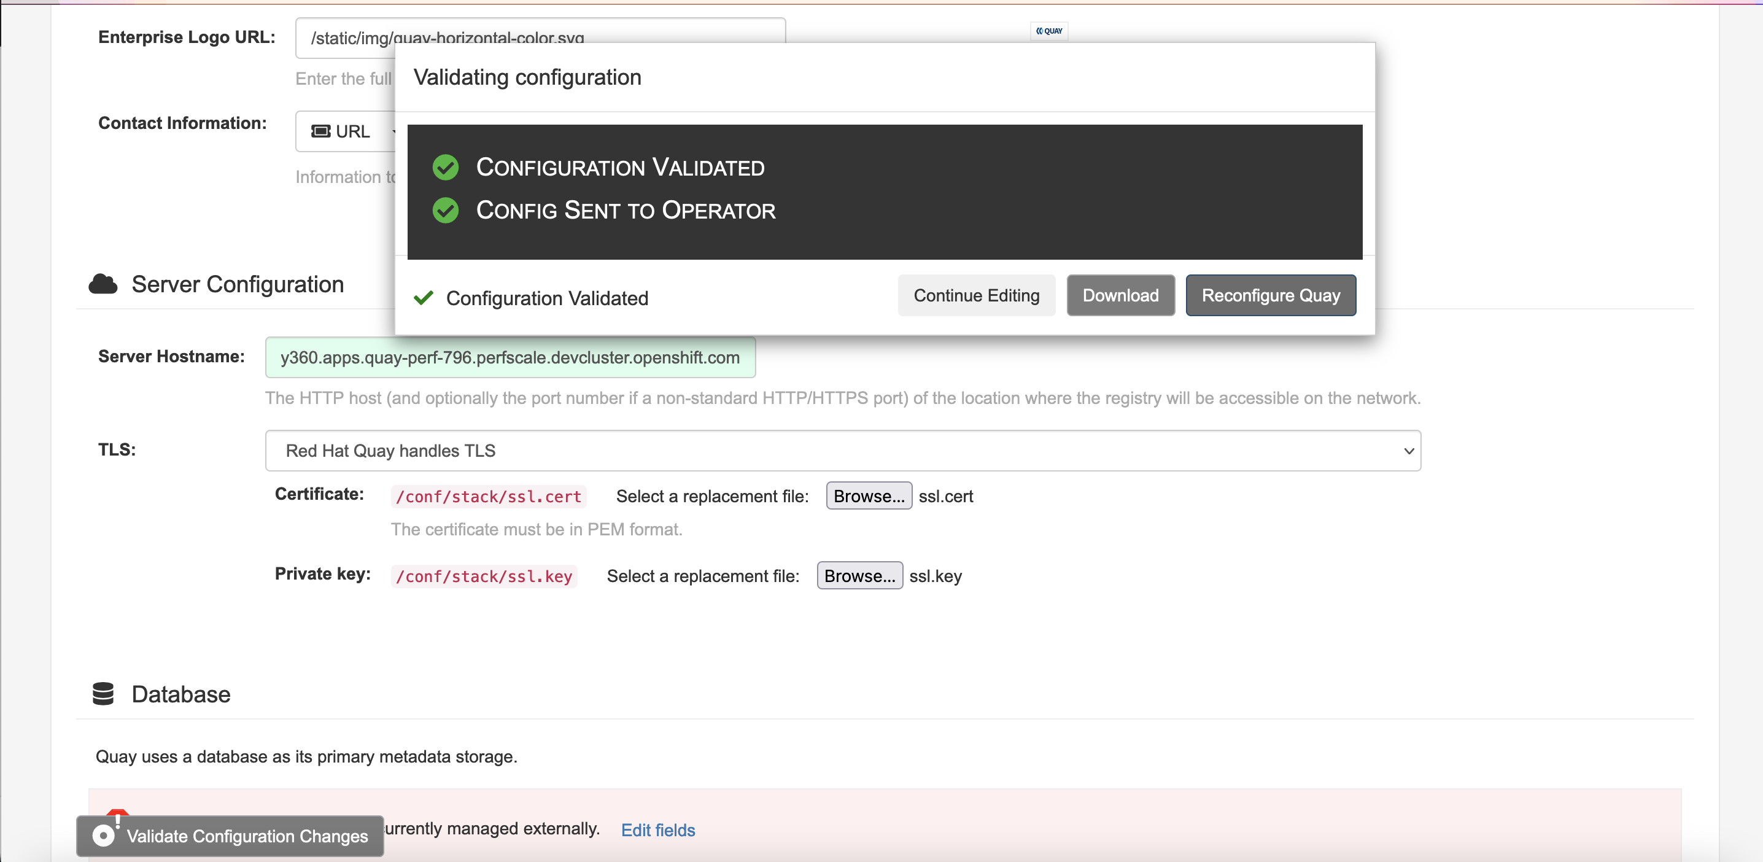Click the small green tick in dialog footer
The width and height of the screenshot is (1763, 862).
(x=424, y=297)
